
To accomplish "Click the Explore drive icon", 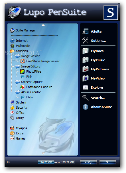I will [86, 88].
